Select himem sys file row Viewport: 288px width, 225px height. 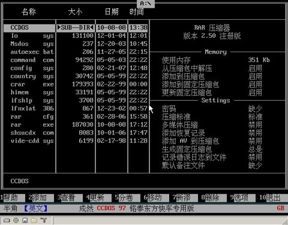(x=76, y=92)
